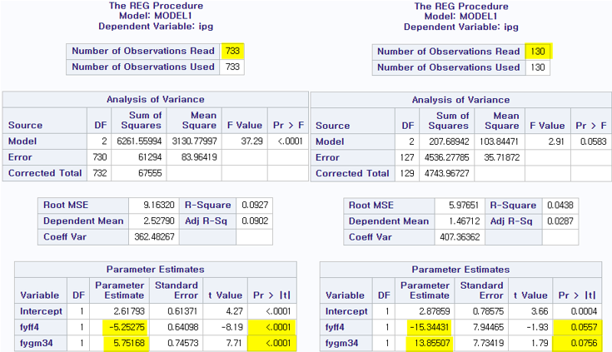Click standard error 0.74573
612x352 pixels.
[183, 343]
